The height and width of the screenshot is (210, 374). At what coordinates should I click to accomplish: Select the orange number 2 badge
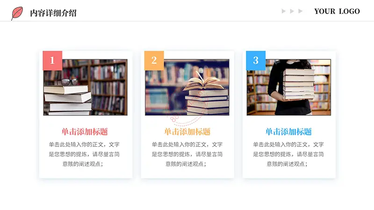154,61
